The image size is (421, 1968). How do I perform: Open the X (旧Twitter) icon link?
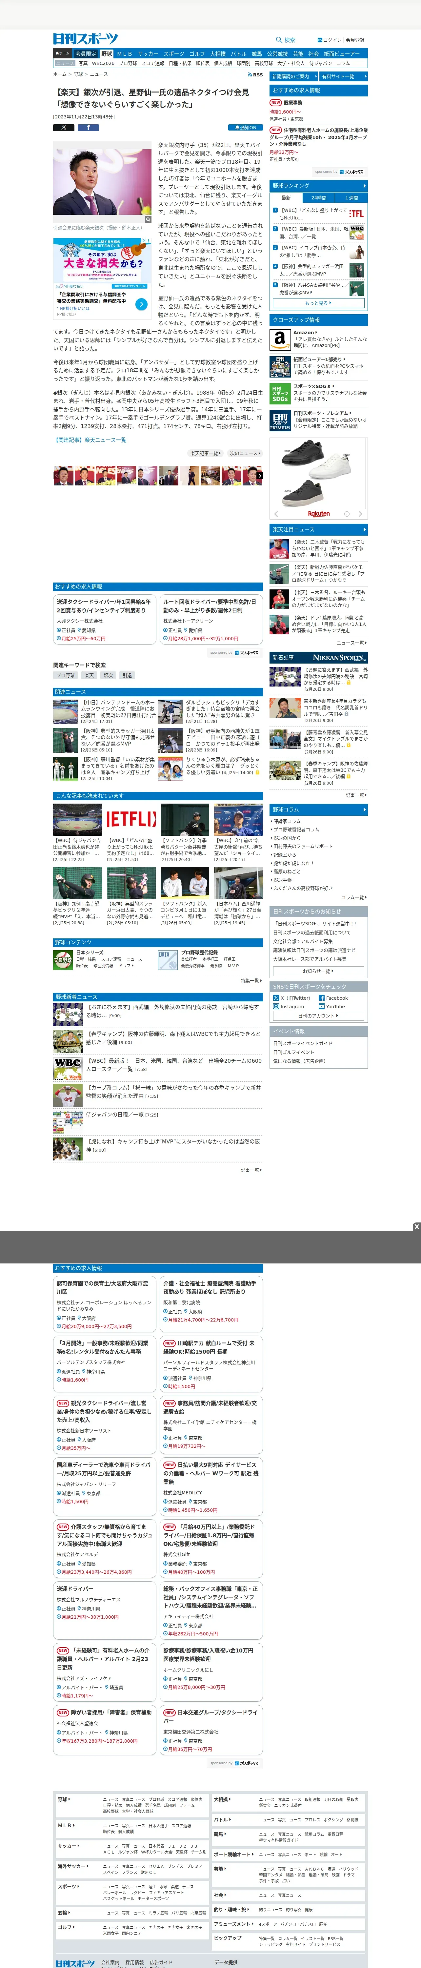(x=277, y=998)
